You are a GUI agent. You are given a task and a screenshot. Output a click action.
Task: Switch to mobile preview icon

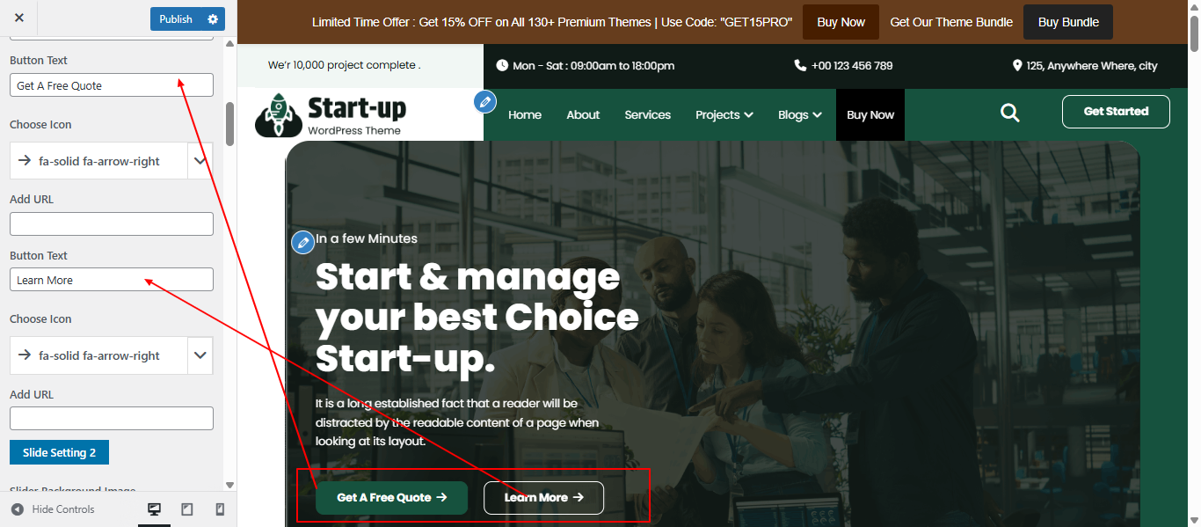click(x=220, y=509)
